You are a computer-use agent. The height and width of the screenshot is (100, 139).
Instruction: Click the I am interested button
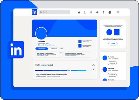[x=42, y=49]
